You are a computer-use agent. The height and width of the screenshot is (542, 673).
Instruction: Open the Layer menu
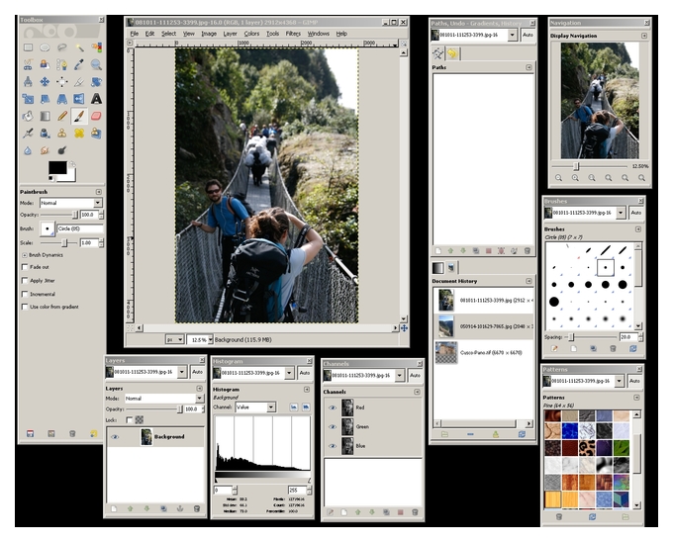(230, 34)
